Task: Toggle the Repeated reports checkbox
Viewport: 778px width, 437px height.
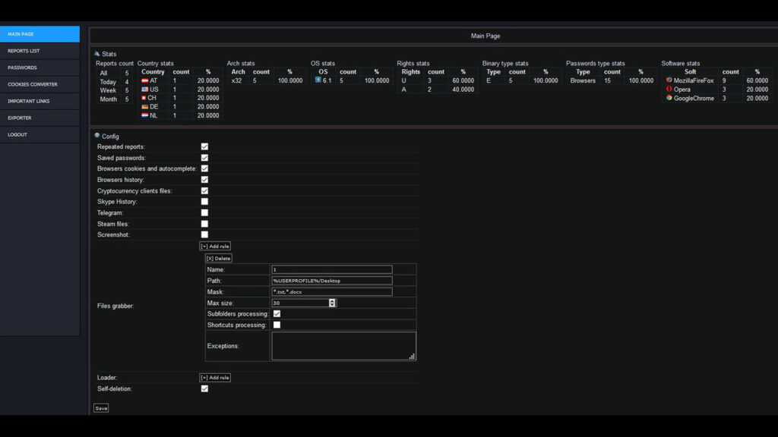Action: 204,146
